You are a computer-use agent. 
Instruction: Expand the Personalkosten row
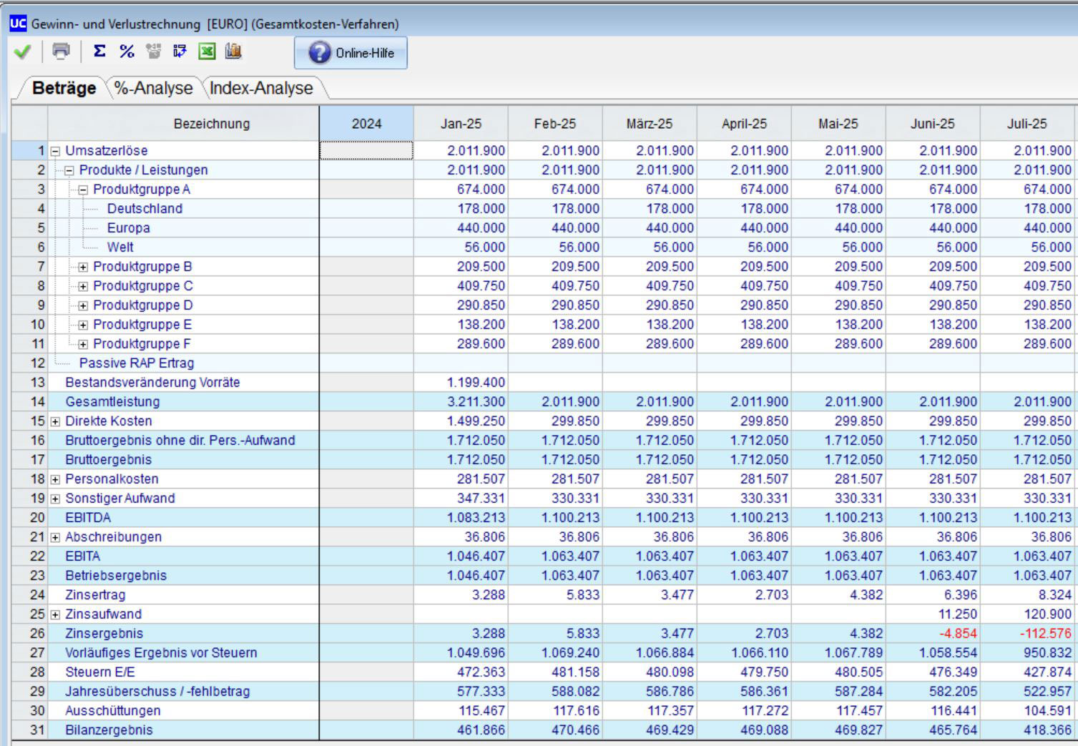coord(56,480)
